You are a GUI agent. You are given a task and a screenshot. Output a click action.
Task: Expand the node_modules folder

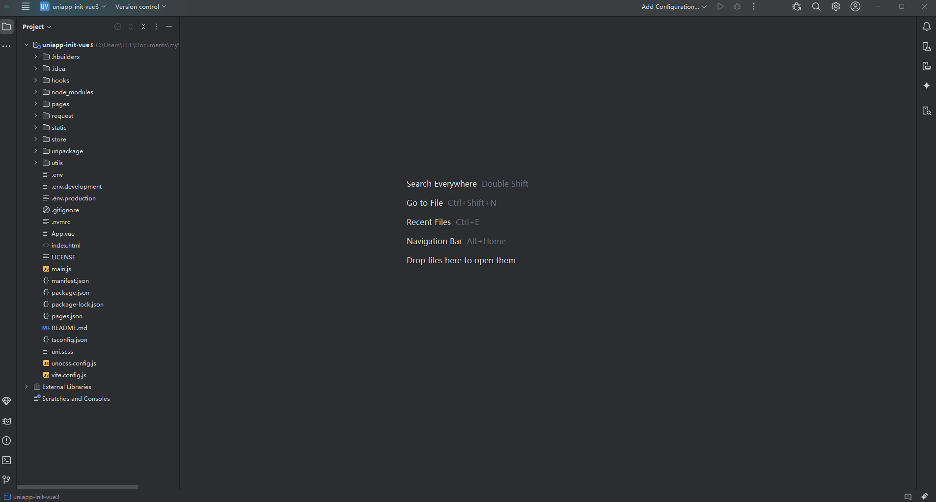click(36, 92)
